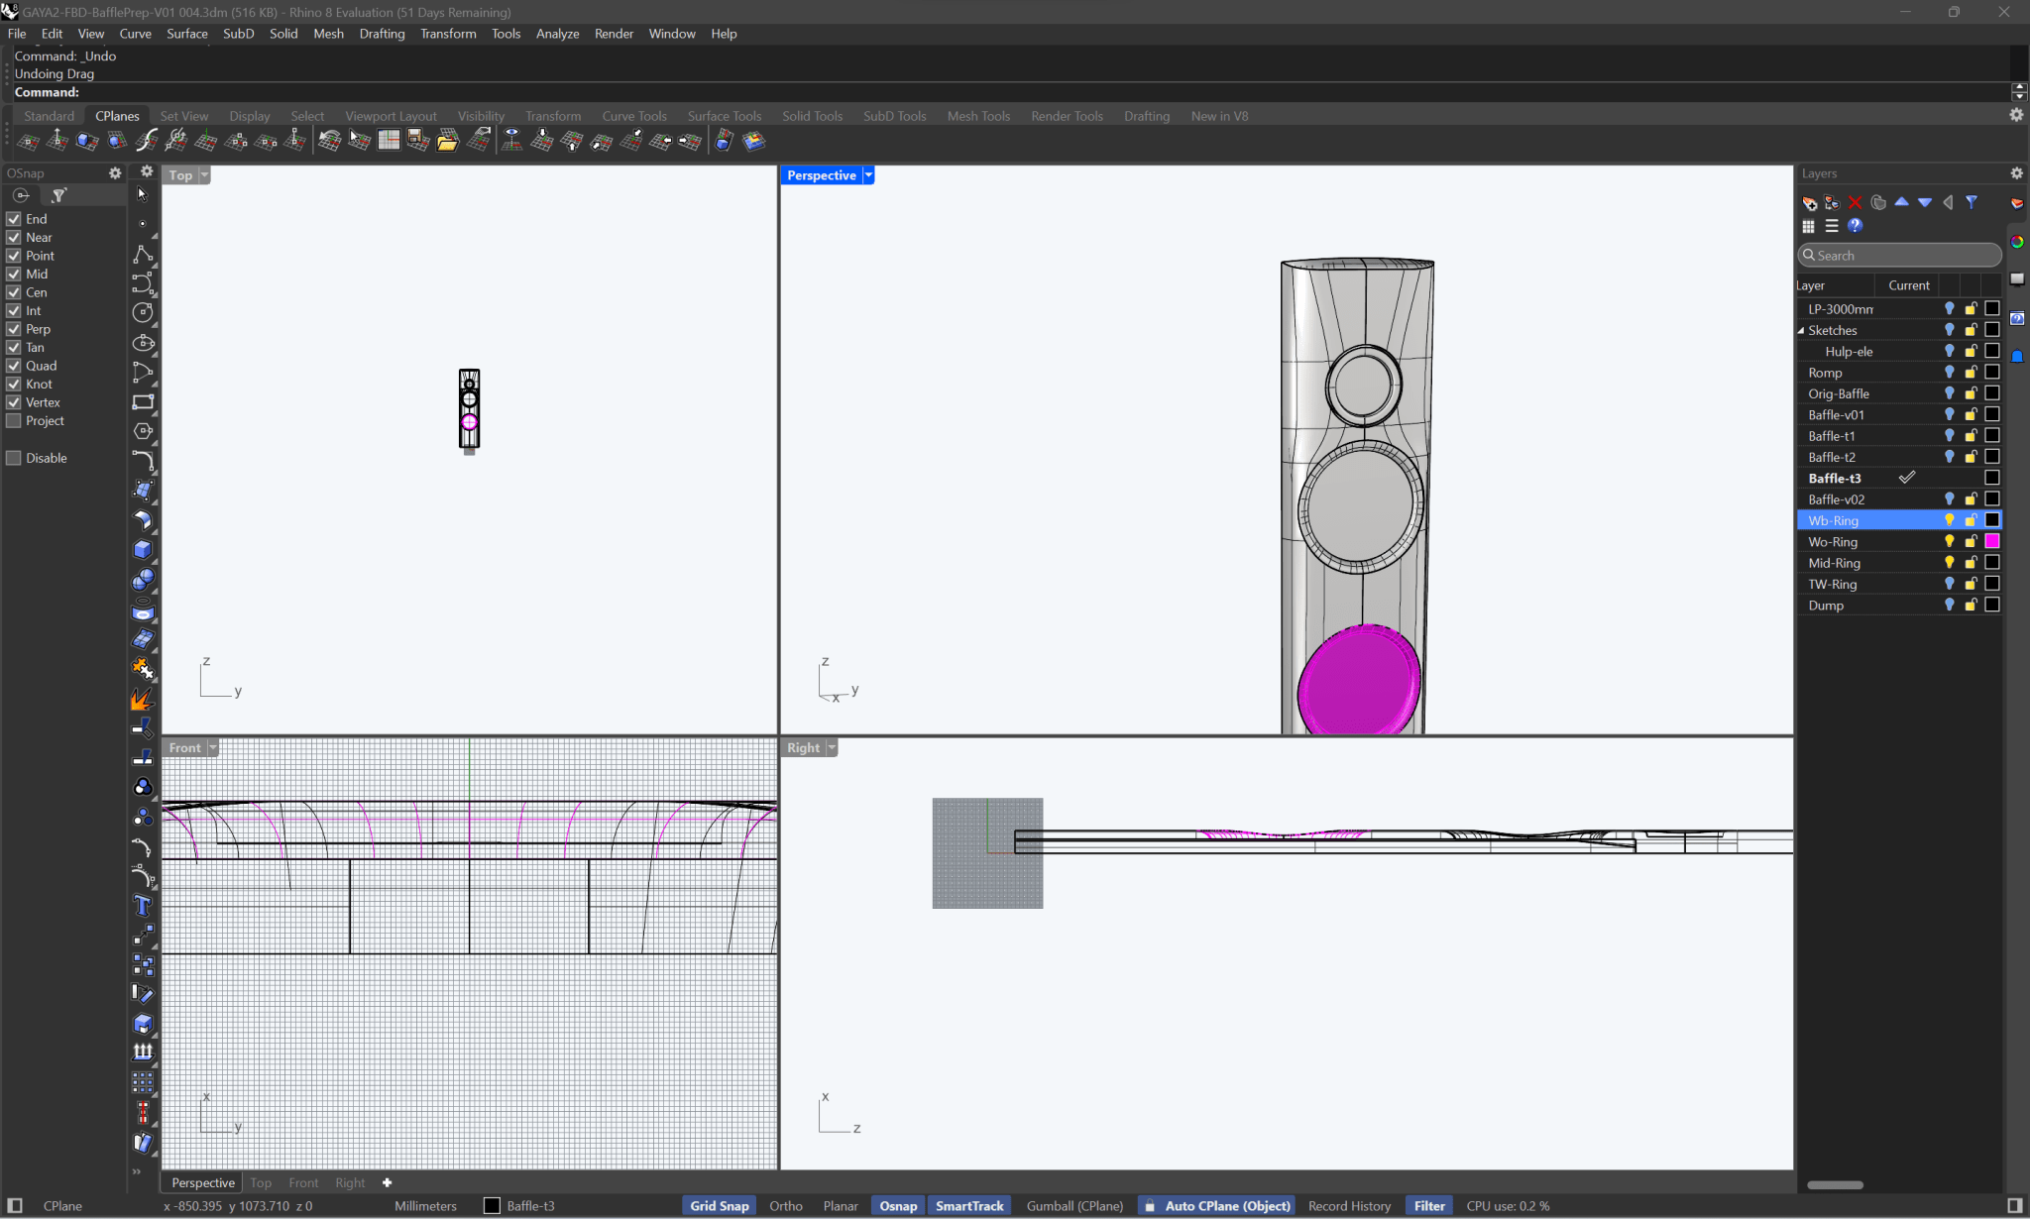
Task: Expand more sidebar tools chevron
Action: (x=137, y=1170)
